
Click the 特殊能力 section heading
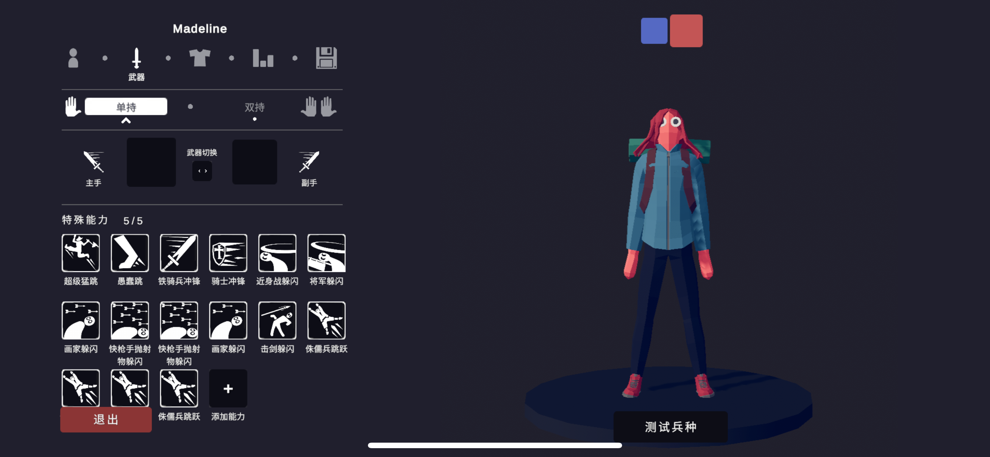click(85, 220)
